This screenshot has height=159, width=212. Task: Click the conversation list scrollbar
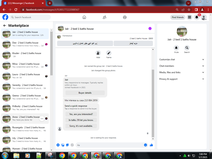51,54
